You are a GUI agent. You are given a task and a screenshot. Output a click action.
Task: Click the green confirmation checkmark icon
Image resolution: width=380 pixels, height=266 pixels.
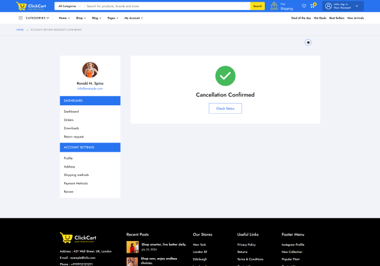[x=225, y=76]
